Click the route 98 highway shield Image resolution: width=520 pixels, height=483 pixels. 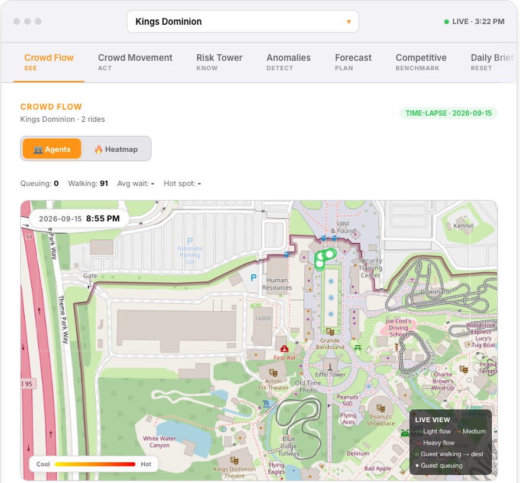(x=29, y=237)
